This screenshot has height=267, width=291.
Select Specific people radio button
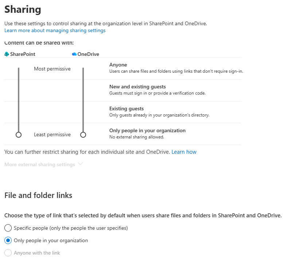8,228
